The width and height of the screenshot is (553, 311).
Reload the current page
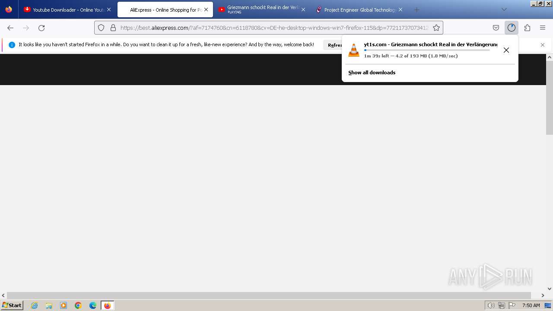41,28
